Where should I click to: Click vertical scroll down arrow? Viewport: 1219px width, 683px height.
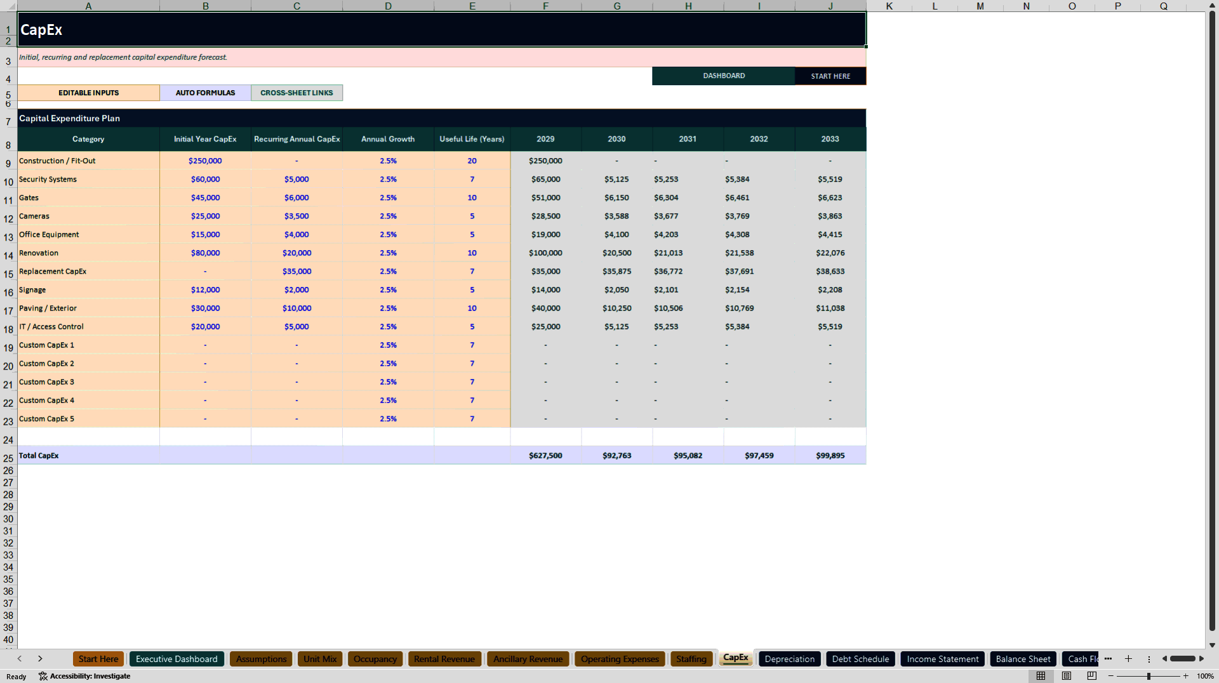1212,645
